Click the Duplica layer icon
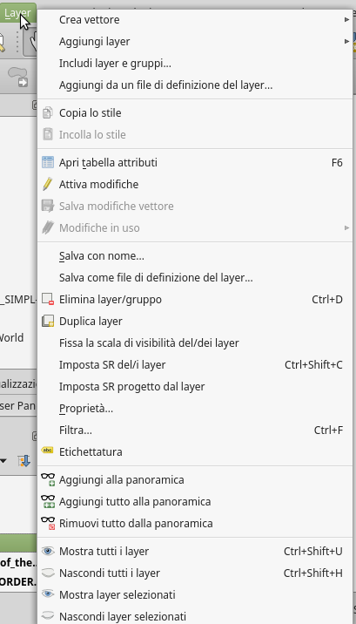The image size is (356, 624). pos(48,322)
